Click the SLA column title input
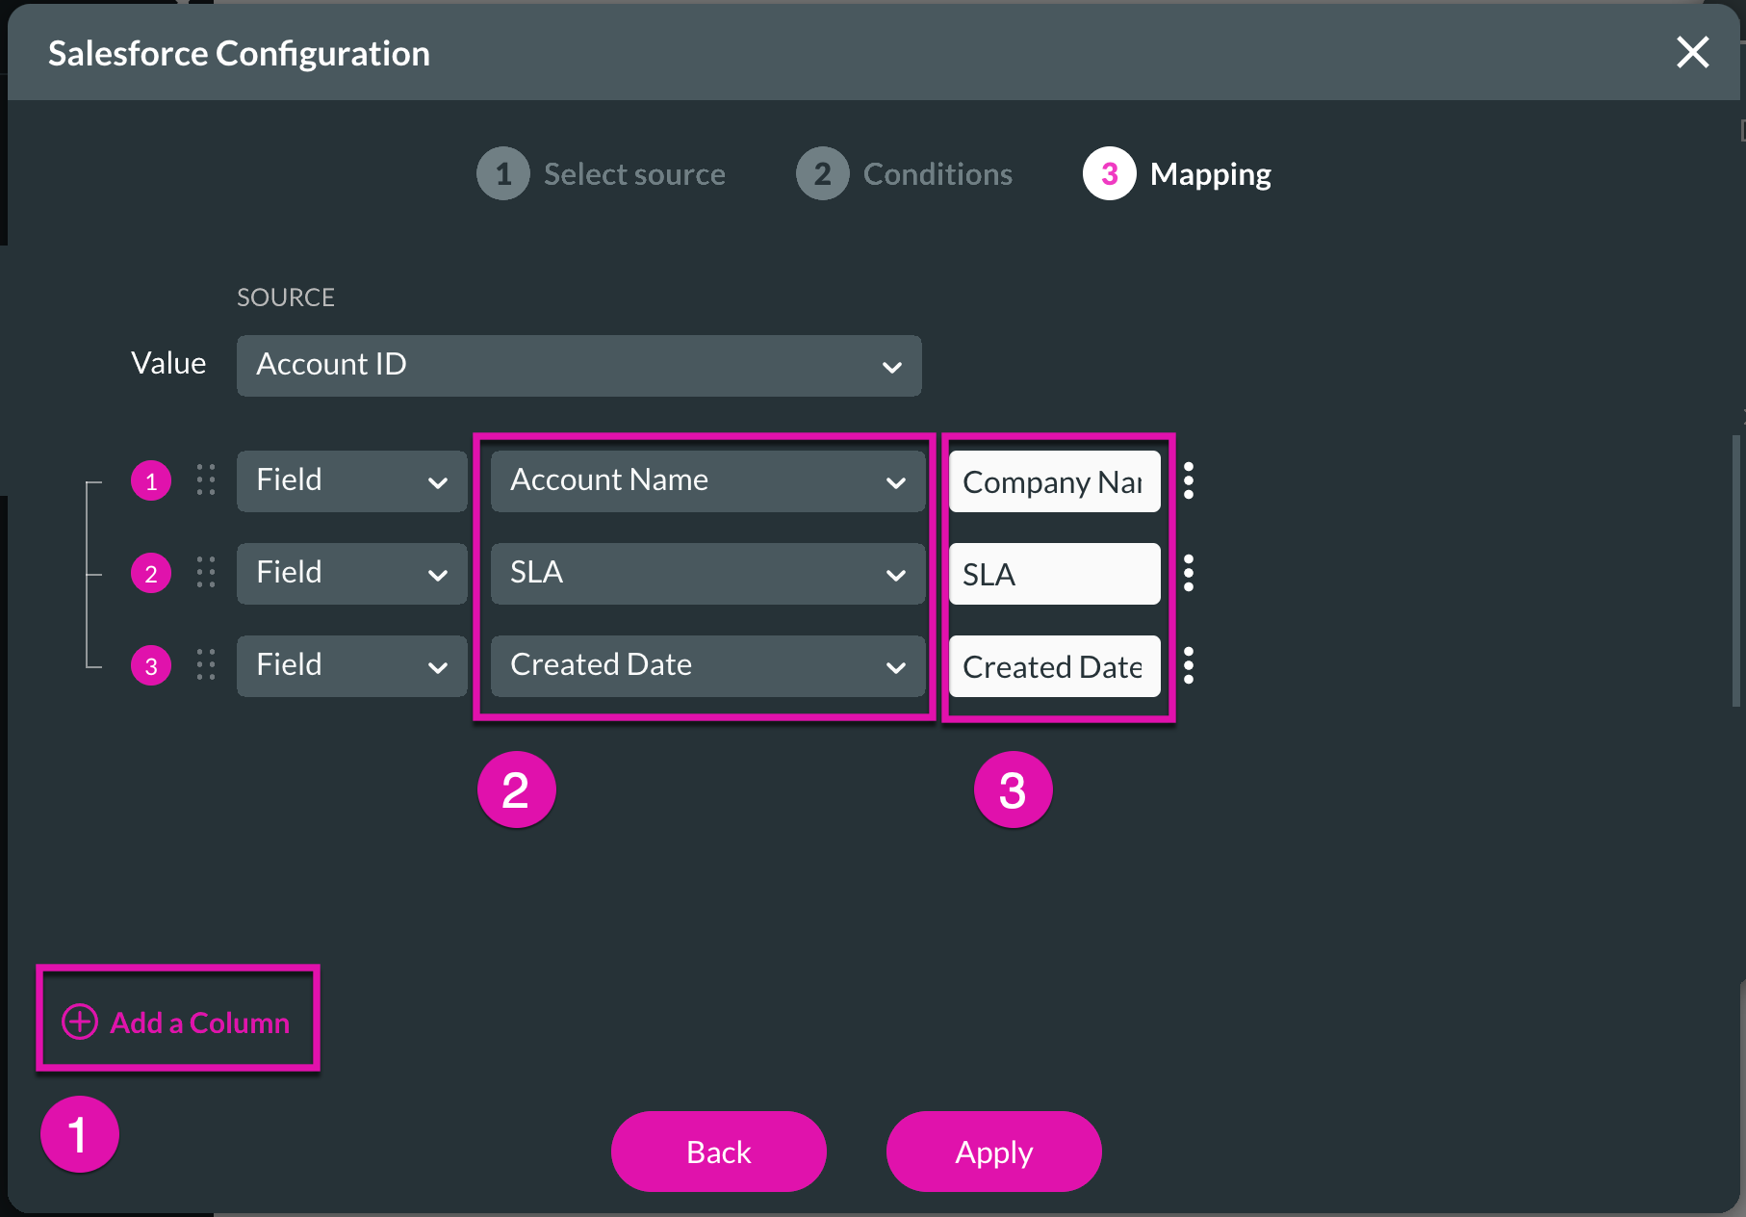The width and height of the screenshot is (1746, 1217). [x=1055, y=574]
